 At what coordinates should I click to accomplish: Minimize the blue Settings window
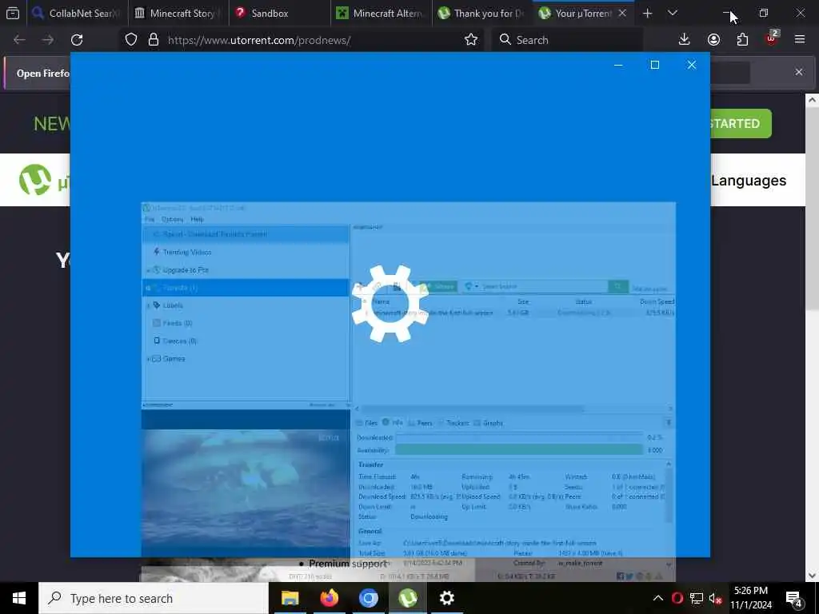618,65
